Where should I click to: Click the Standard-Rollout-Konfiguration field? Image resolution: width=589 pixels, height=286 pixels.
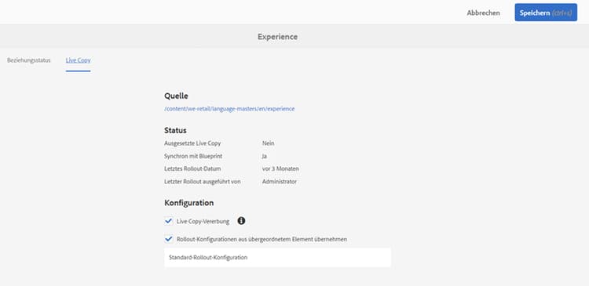coord(277,258)
